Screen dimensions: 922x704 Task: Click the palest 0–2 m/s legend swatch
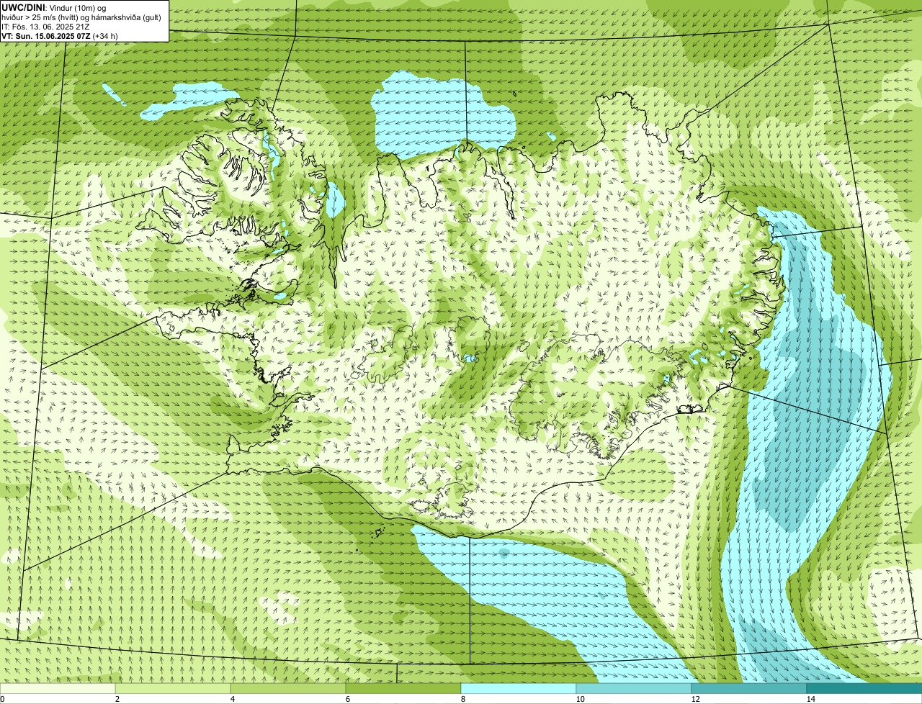pyautogui.click(x=58, y=688)
